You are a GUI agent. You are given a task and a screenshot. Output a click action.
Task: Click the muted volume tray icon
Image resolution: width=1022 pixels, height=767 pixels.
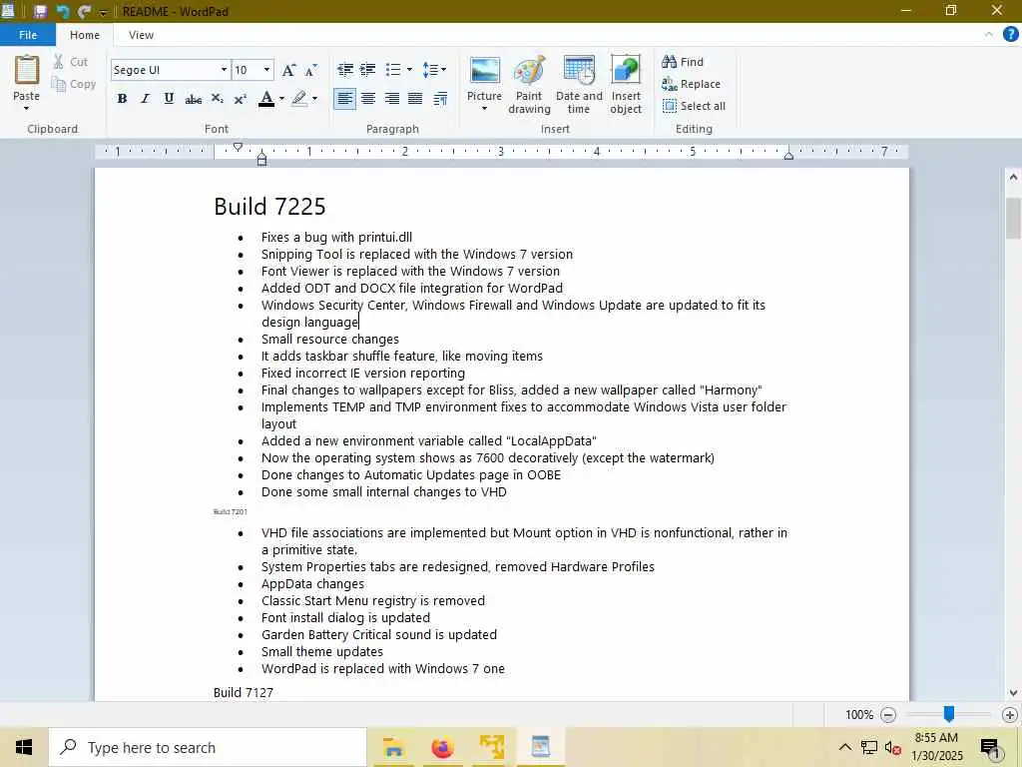point(893,748)
